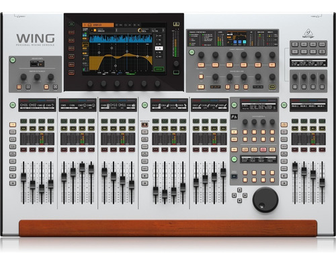The width and height of the screenshot is (336, 265).
Task: Click the Behringer logo on the console
Action: [x=308, y=34]
